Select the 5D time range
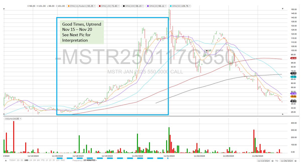This screenshot has width=301, height=162. tap(22, 160)
